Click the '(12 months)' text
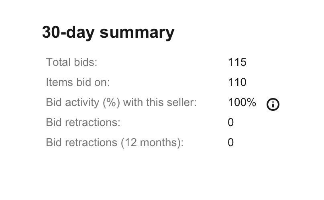This screenshot has width=324, height=200. point(152,143)
